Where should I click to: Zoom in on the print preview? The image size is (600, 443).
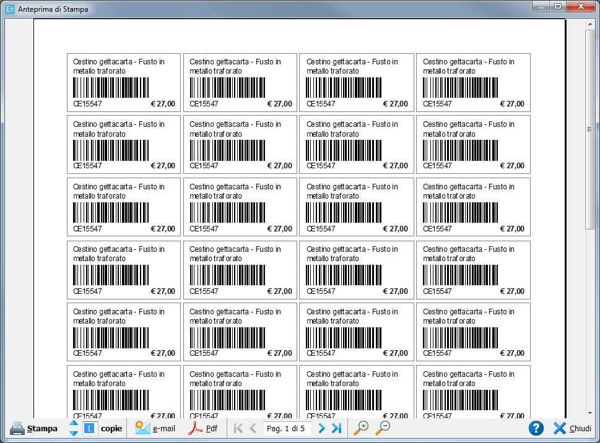coord(361,428)
